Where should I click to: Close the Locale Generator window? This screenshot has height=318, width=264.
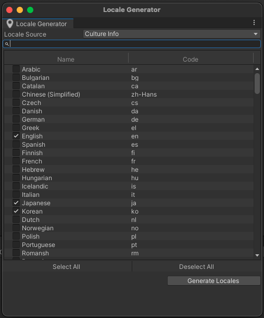coord(9,10)
